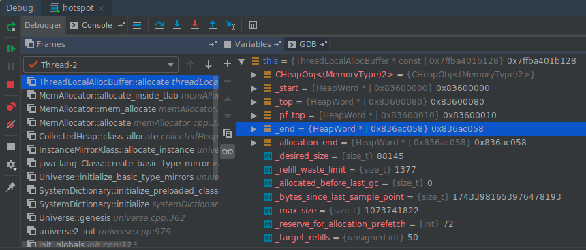The height and width of the screenshot is (250, 586).
Task: Expand the _pf_top variable
Action: (254, 115)
